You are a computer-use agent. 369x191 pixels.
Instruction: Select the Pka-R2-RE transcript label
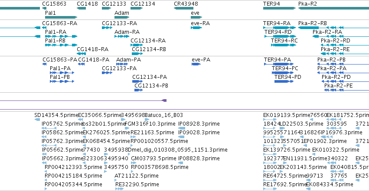pos(335,49)
